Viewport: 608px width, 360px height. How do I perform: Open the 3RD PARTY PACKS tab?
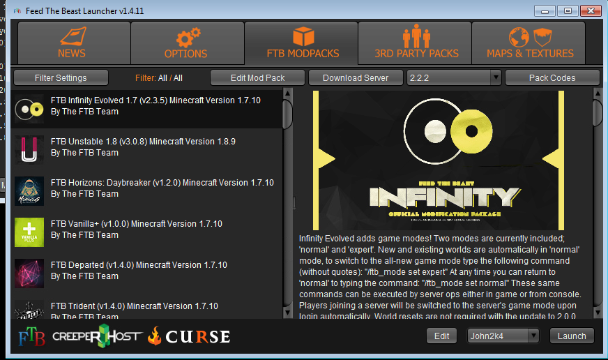coord(415,43)
